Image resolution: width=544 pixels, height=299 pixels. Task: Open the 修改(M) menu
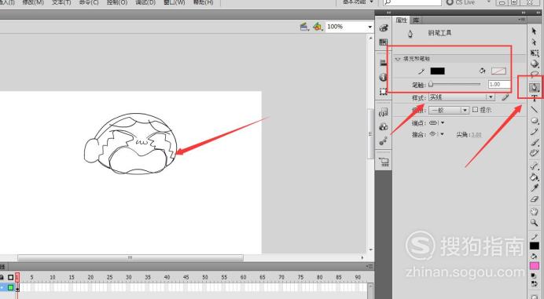tap(33, 2)
